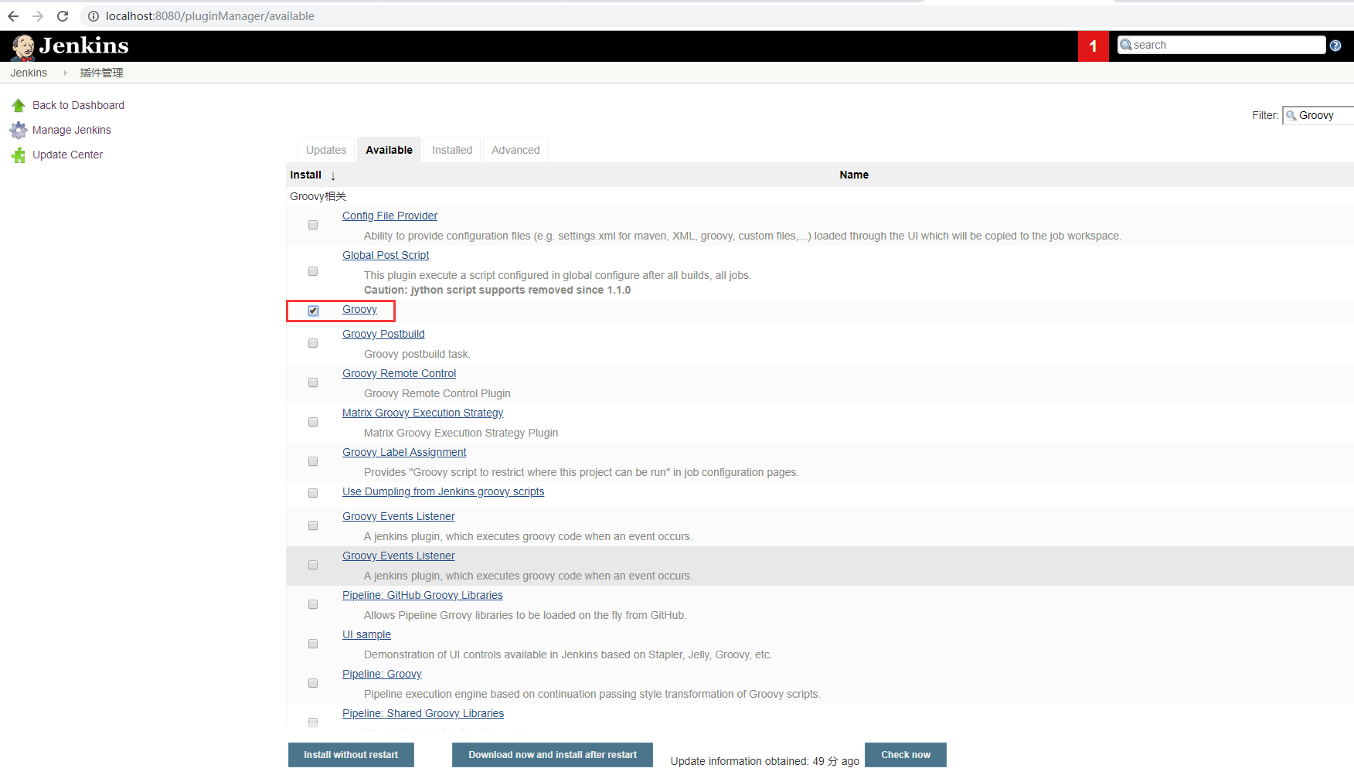Click the 'Caution: jython script supports removed' text
Image resolution: width=1354 pixels, height=775 pixels.
497,290
